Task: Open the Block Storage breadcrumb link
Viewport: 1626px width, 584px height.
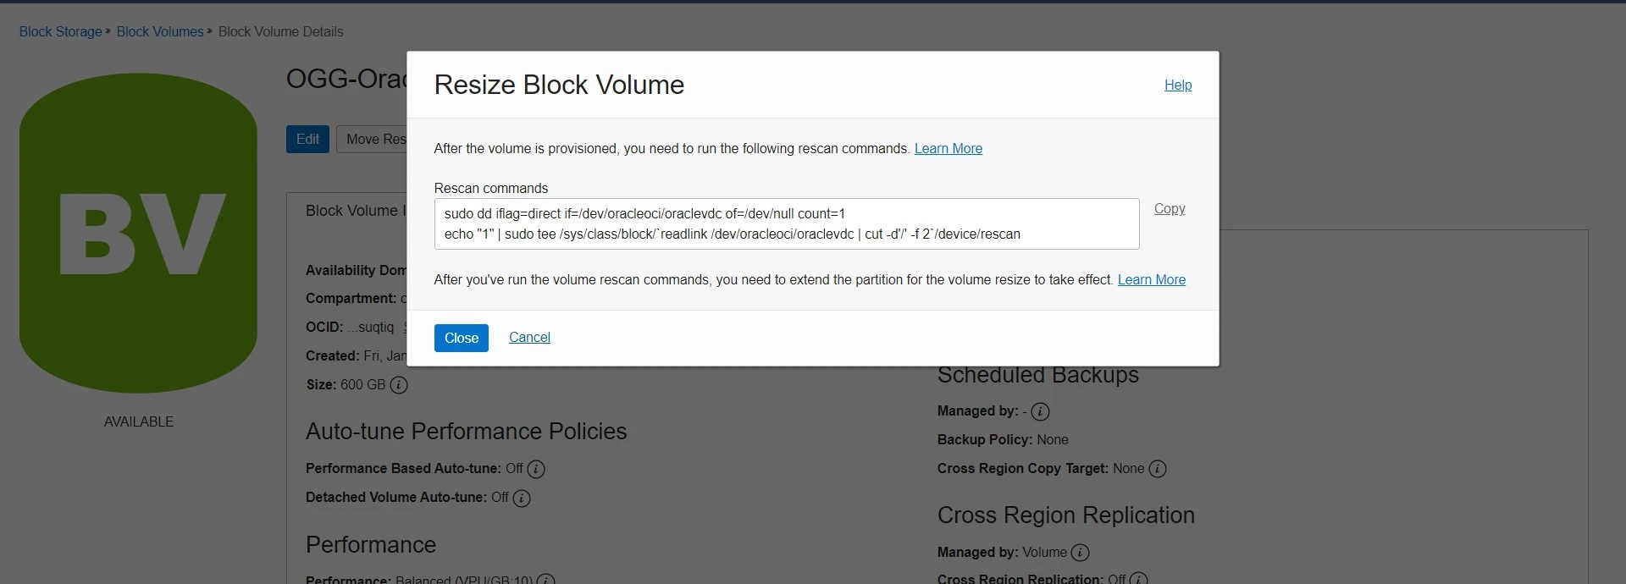Action: (60, 31)
